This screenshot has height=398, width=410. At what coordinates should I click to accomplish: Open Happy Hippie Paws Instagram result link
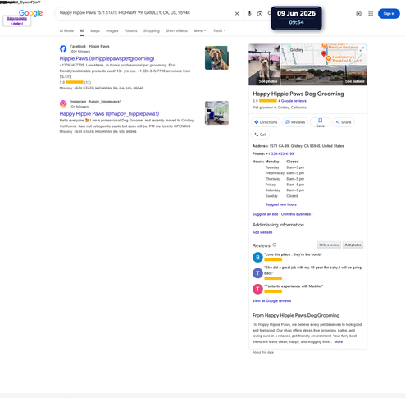109,113
